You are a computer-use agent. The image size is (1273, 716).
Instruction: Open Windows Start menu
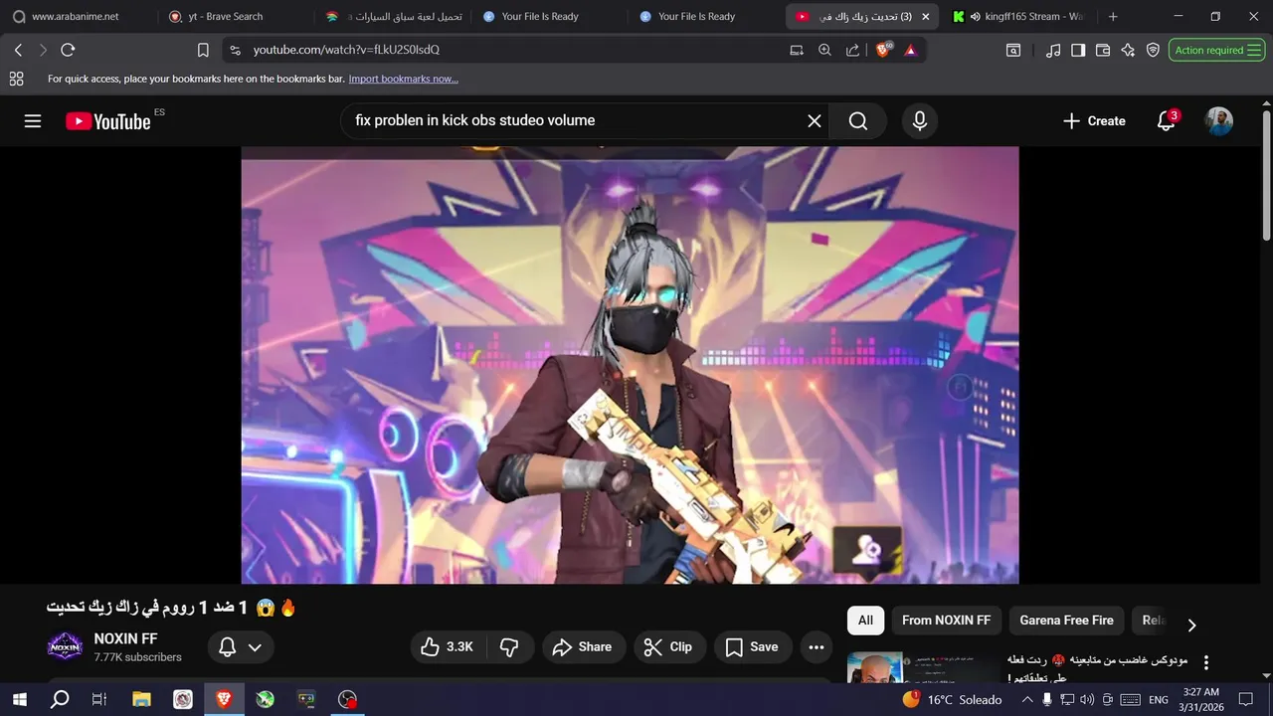click(x=19, y=699)
